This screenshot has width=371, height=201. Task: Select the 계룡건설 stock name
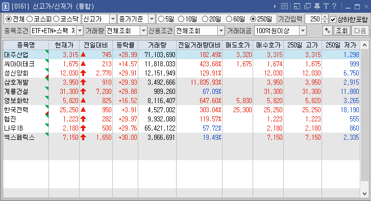(x=16, y=91)
